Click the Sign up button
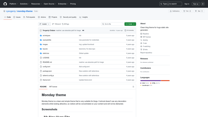The height and width of the screenshot is (117, 208). click(196, 4)
